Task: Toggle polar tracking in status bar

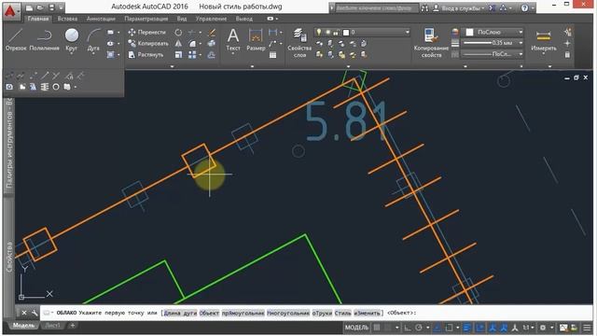Action: (x=419, y=328)
